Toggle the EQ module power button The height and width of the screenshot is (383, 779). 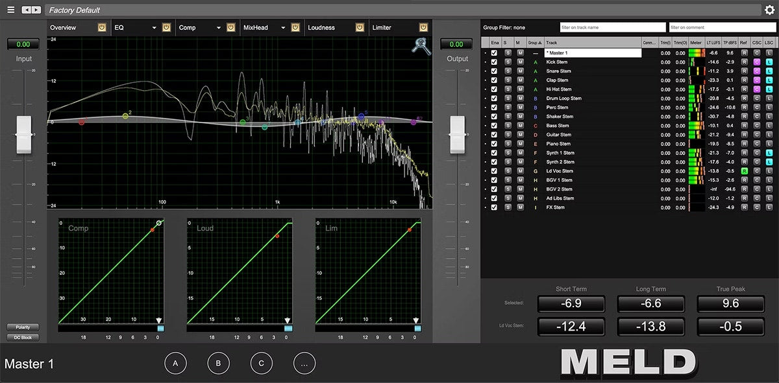click(166, 28)
